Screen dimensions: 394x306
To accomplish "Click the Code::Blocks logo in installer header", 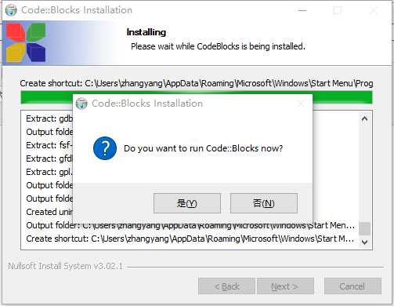I will coord(26,42).
